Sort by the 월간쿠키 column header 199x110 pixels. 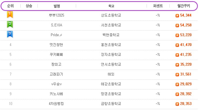(184, 6)
